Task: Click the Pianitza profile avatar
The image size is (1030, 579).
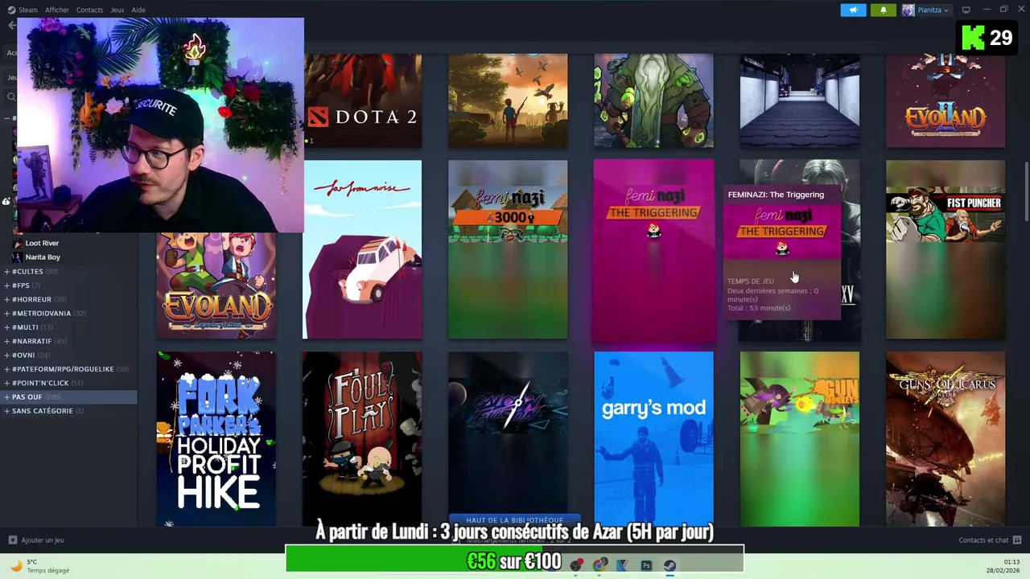Action: (908, 10)
